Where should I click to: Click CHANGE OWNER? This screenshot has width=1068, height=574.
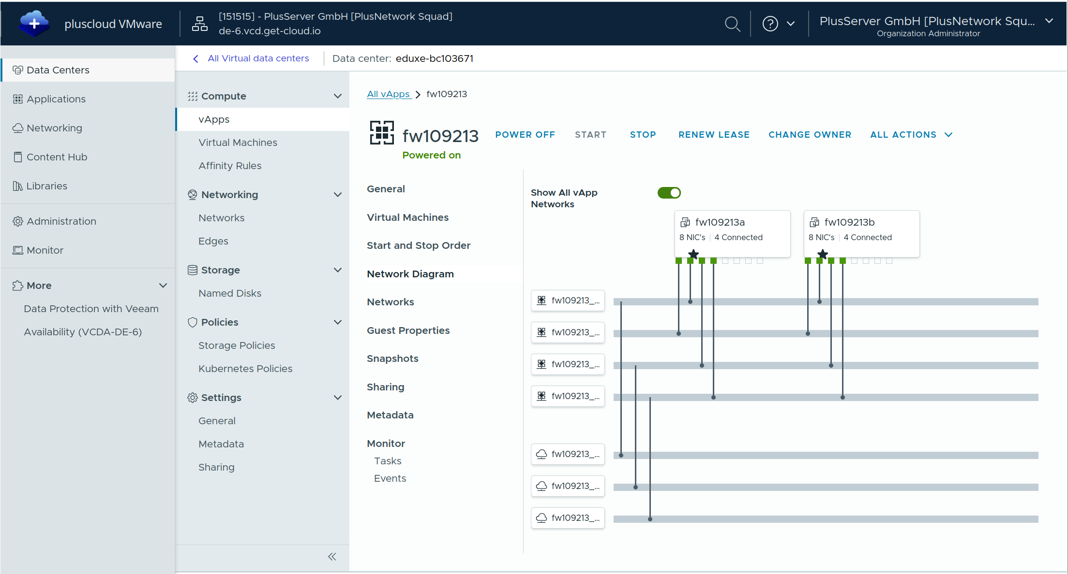point(810,135)
